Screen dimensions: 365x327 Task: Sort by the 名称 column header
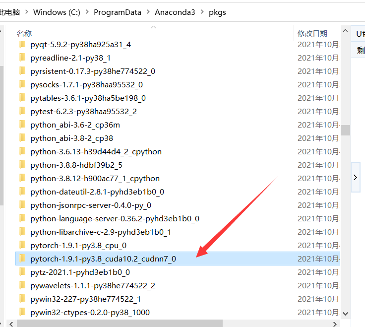(24, 33)
